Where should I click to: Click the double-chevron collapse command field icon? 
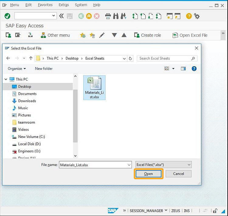(x=61, y=16)
